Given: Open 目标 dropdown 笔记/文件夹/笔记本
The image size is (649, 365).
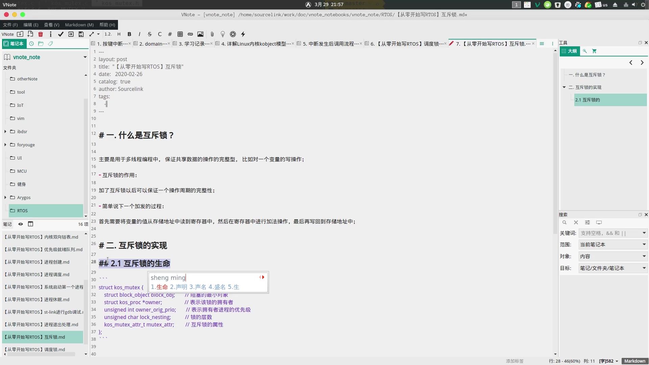Looking at the screenshot, I should [x=613, y=268].
